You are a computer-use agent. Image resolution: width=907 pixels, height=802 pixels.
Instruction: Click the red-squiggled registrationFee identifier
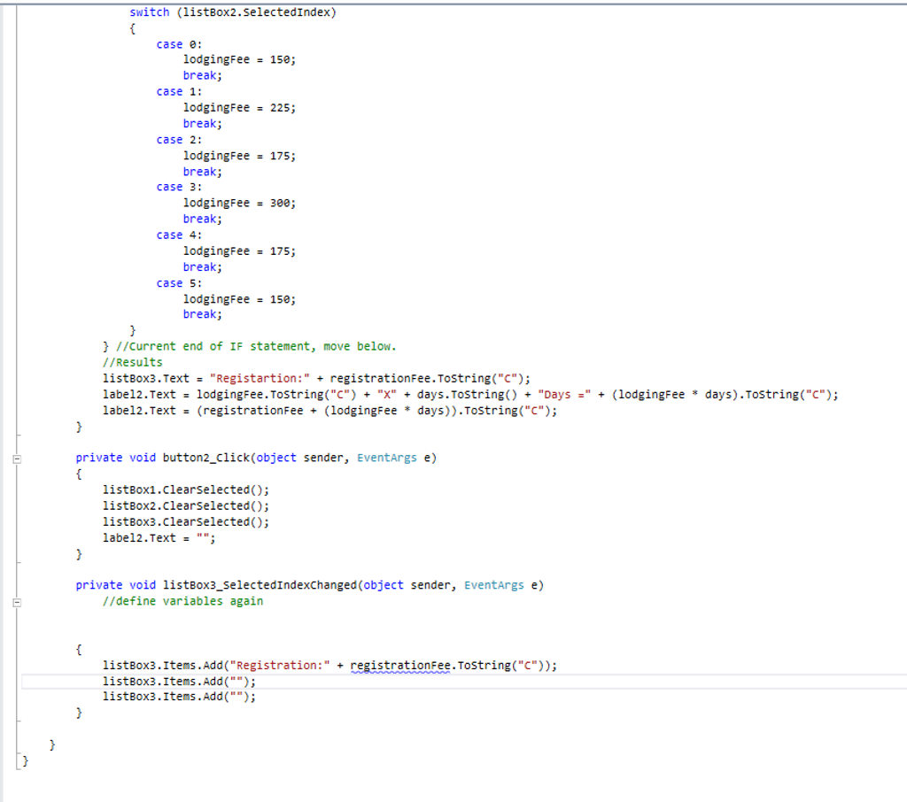401,665
